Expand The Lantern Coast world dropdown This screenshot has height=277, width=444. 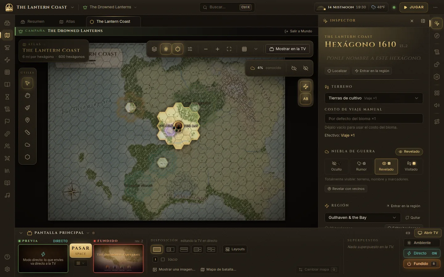click(x=72, y=7)
